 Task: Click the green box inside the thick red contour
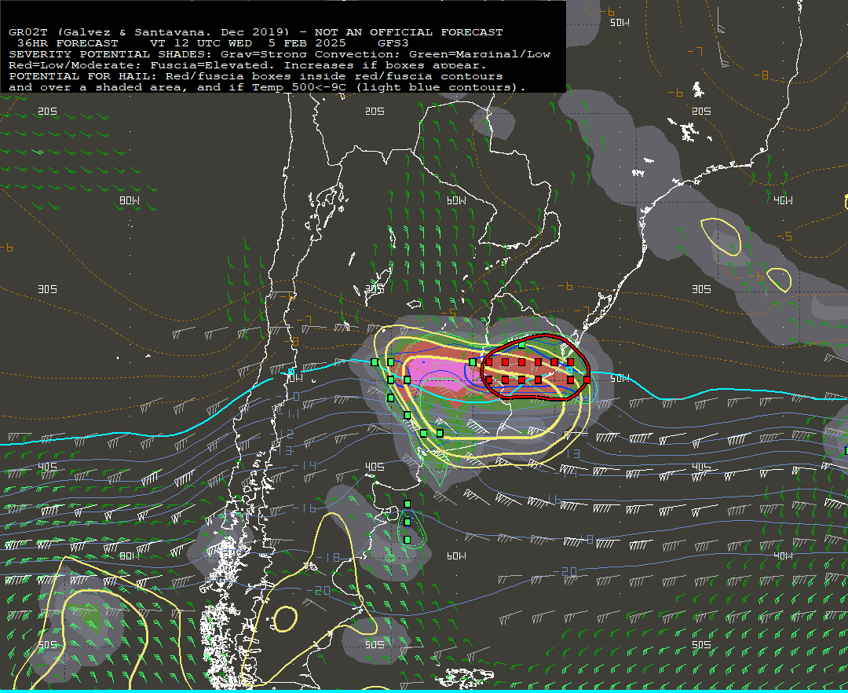click(522, 345)
